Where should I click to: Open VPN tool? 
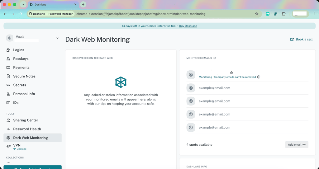pos(32,146)
